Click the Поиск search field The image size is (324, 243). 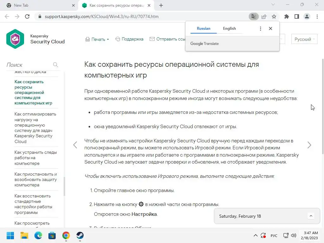point(29,65)
